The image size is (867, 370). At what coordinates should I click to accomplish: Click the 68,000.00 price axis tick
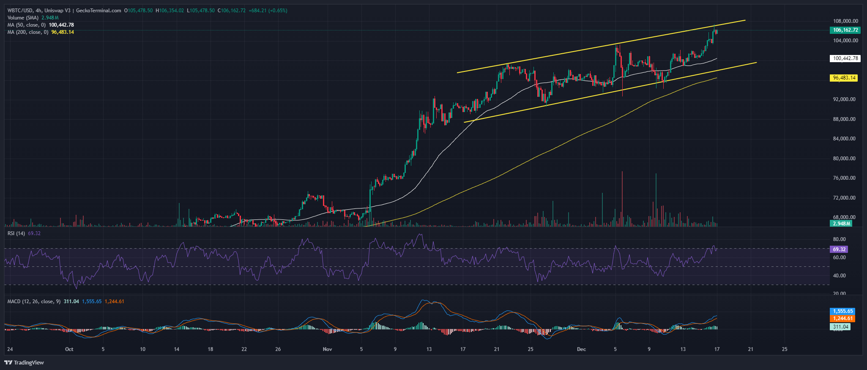pyautogui.click(x=844, y=217)
